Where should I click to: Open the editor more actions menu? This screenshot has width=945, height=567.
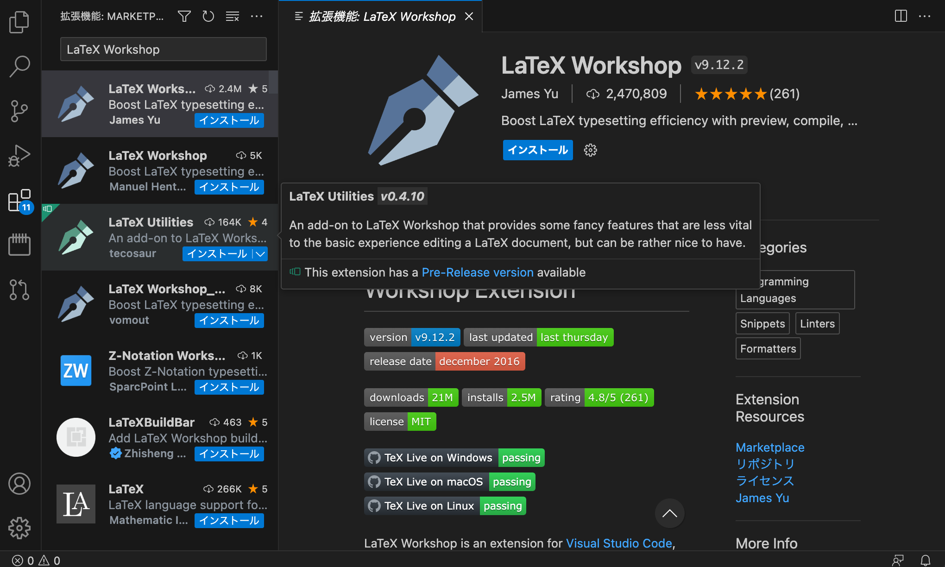point(925,16)
